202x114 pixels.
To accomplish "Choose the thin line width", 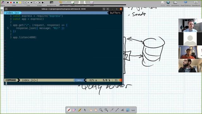I will [25, 3].
